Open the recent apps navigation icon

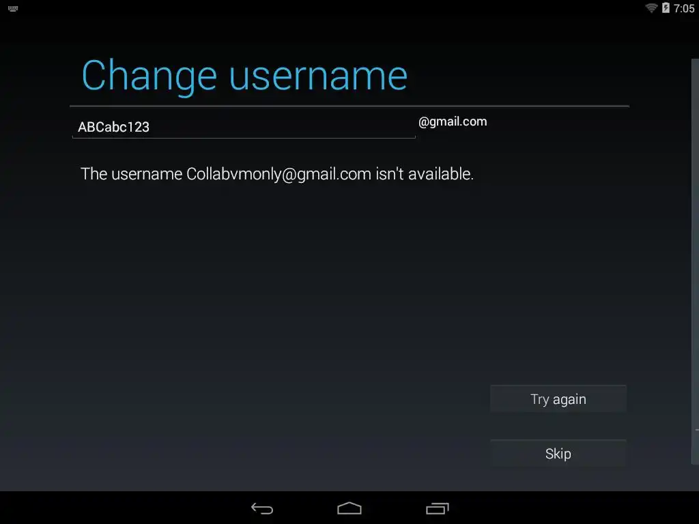[437, 508]
